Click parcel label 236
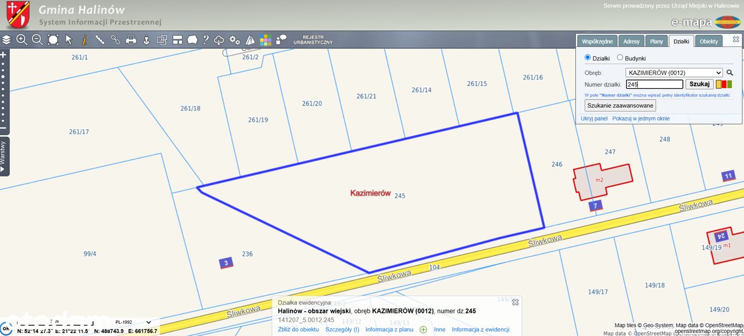 tap(247, 254)
